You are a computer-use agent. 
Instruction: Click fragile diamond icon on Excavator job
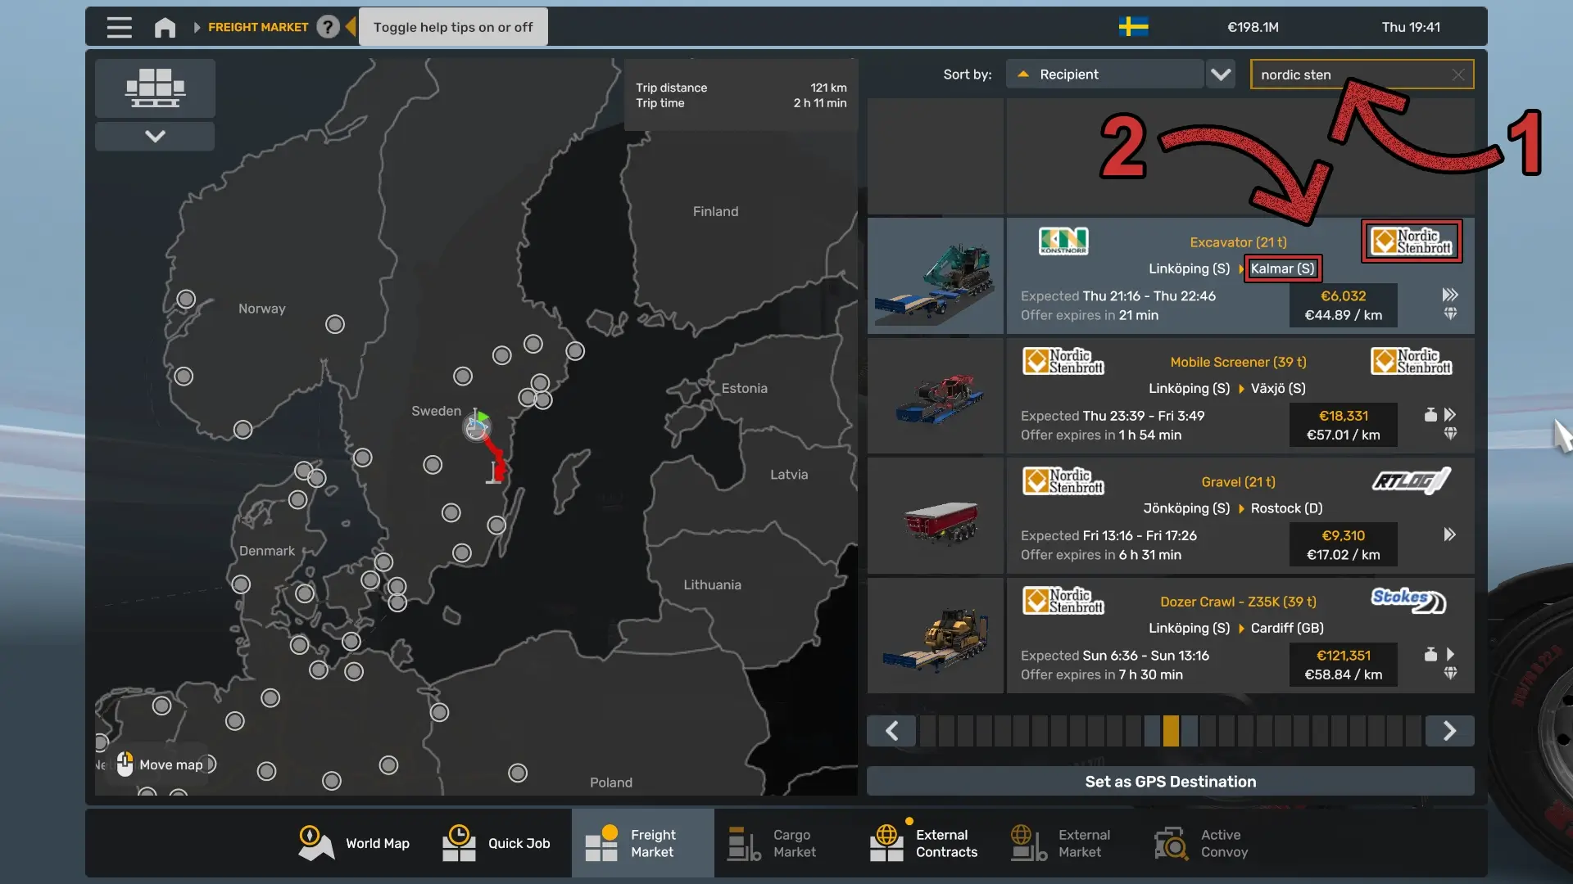pyautogui.click(x=1450, y=313)
